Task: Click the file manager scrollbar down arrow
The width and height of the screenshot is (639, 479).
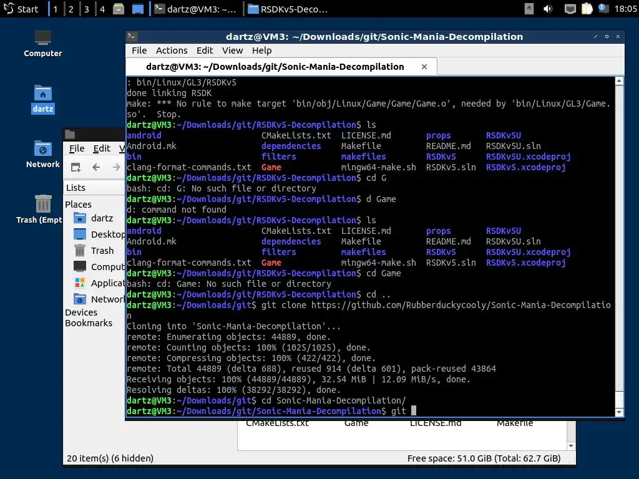Action: click(571, 446)
